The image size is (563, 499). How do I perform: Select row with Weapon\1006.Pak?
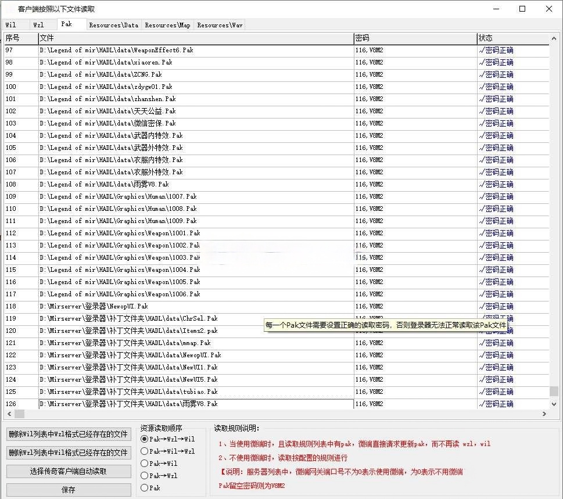(277, 295)
